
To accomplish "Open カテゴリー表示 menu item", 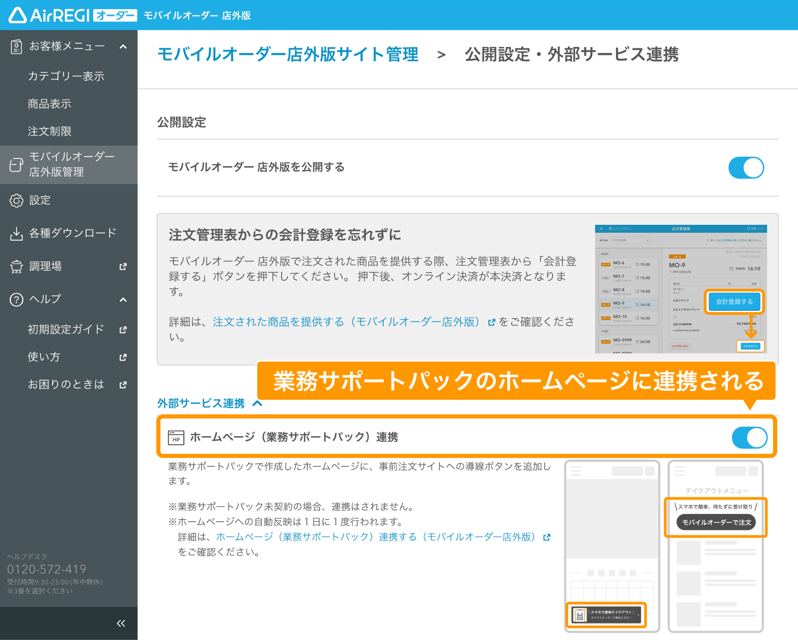I will click(x=66, y=76).
